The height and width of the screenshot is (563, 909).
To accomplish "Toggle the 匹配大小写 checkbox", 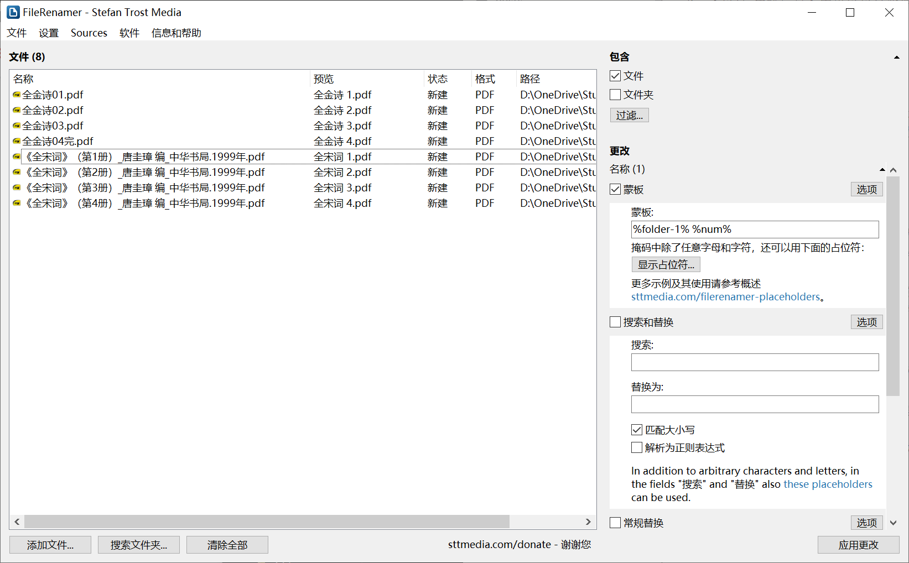I will coord(637,430).
